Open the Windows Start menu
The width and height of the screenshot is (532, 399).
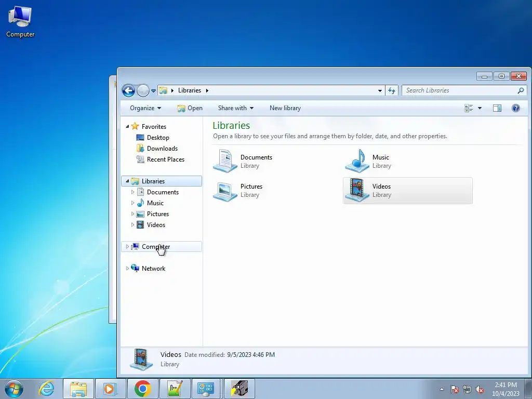(x=14, y=389)
